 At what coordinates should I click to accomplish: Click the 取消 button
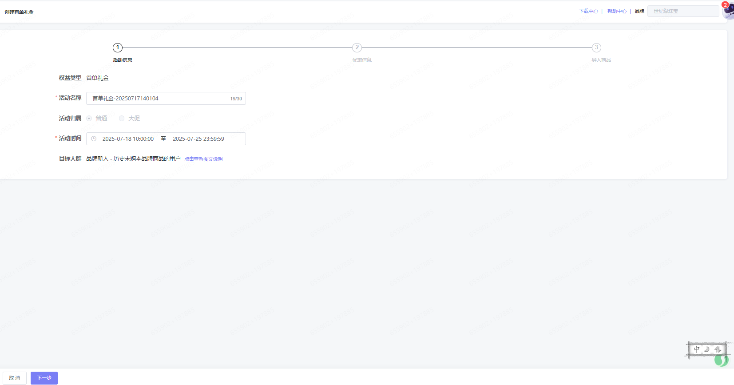15,378
